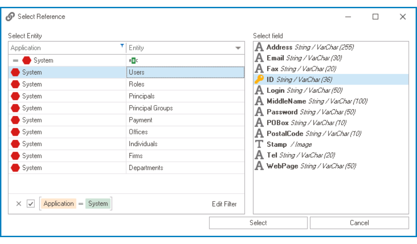Screen dimensions: 417x244
Task: Open the Edit Filter link
Action: pos(224,204)
